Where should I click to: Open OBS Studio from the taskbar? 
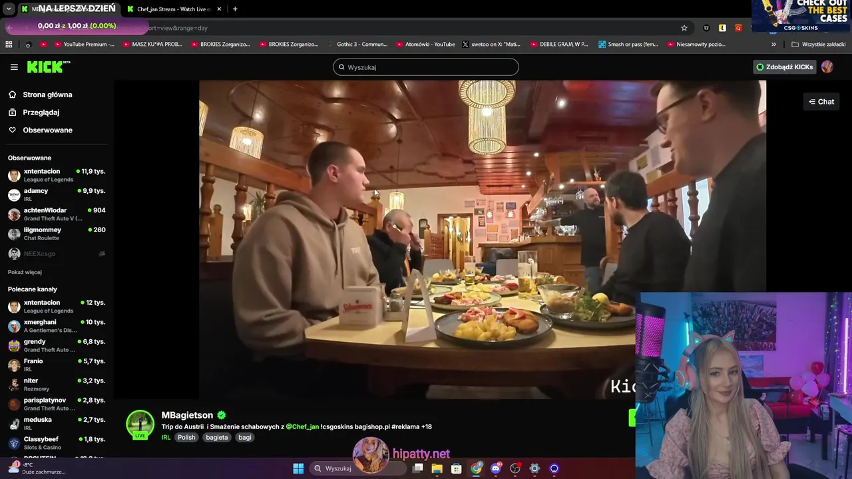click(515, 468)
